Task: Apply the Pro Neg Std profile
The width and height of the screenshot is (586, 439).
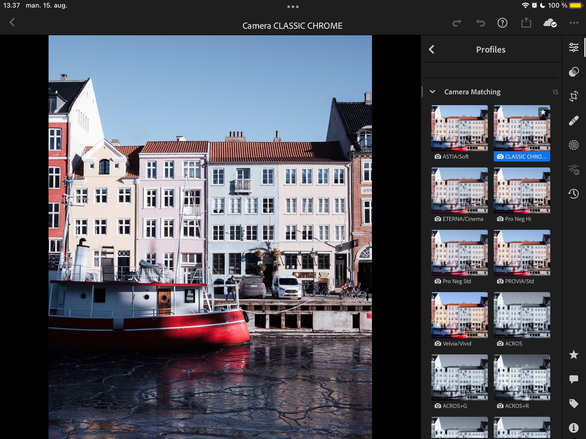Action: tap(460, 253)
